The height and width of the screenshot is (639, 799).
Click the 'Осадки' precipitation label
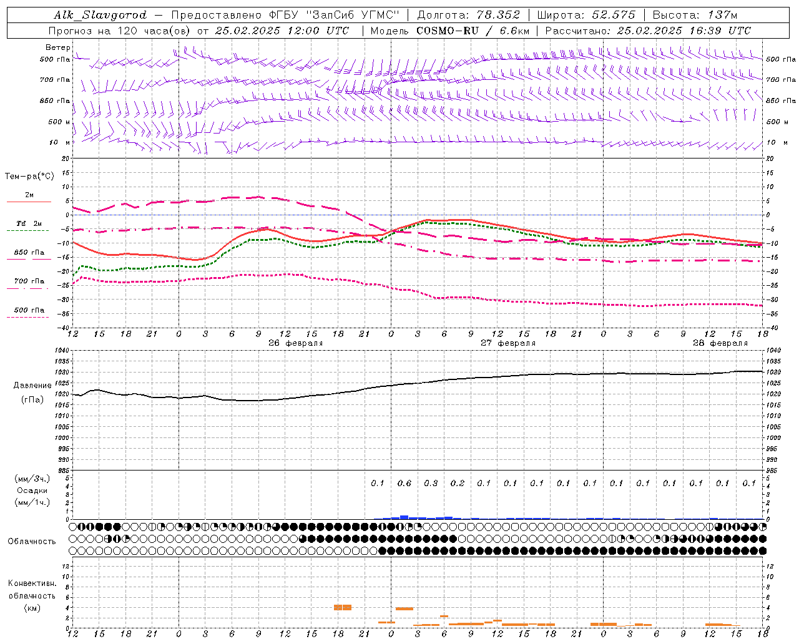(32, 490)
